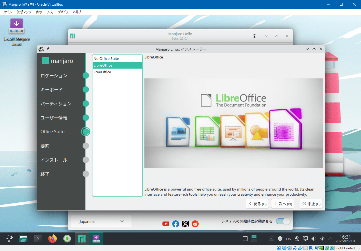Switch to Manjaro Hello taskbar entry
Image resolution: width=361 pixels, height=251 pixels.
pos(82,239)
